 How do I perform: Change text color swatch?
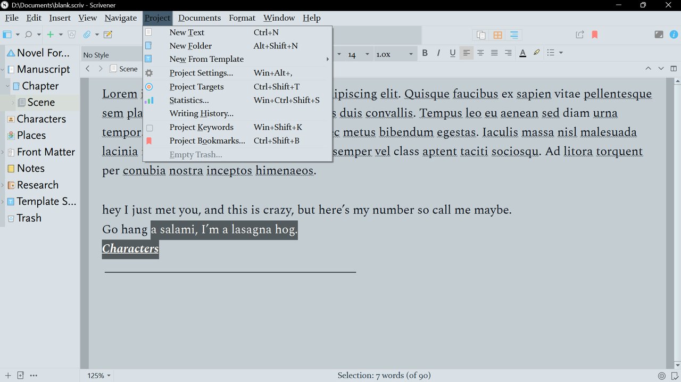click(522, 53)
